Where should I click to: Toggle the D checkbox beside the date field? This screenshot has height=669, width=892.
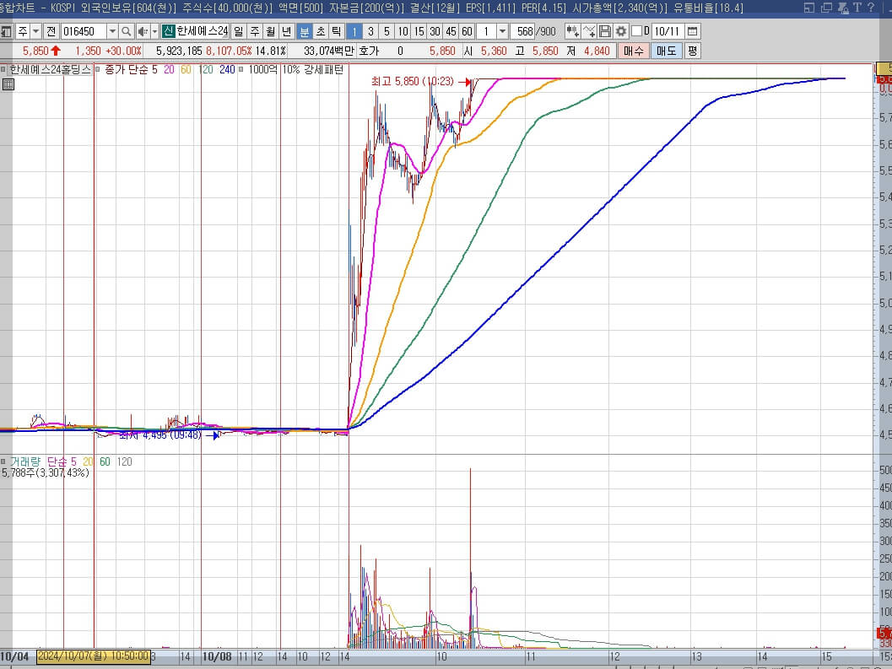pyautogui.click(x=636, y=30)
